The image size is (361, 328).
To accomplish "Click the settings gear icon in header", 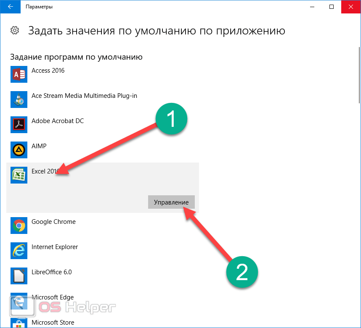I will pos(15,30).
